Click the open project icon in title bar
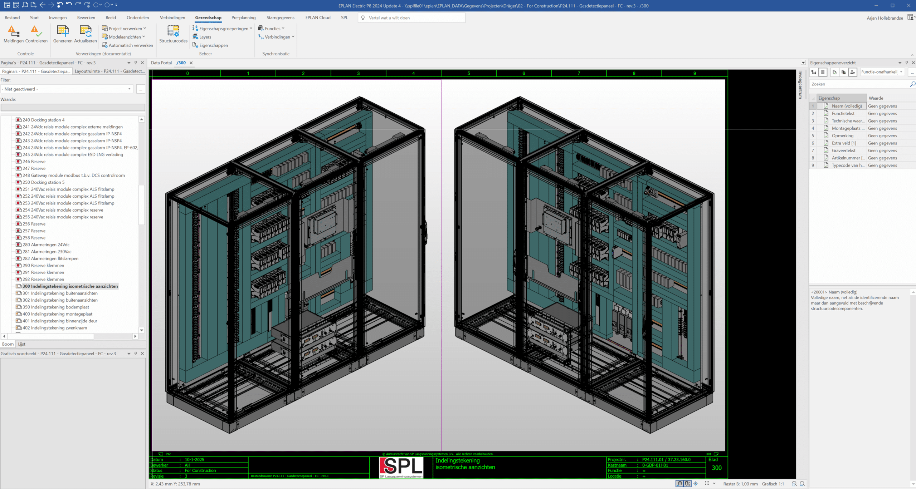The height and width of the screenshot is (489, 916). 7,5
